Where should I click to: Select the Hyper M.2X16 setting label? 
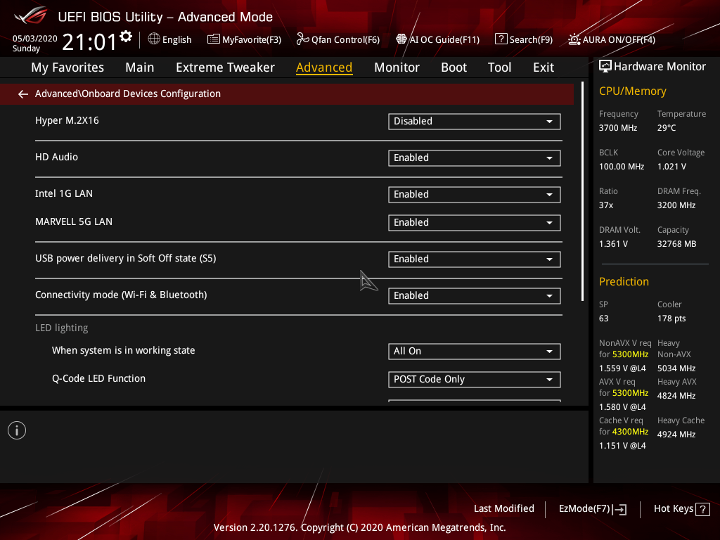point(67,120)
